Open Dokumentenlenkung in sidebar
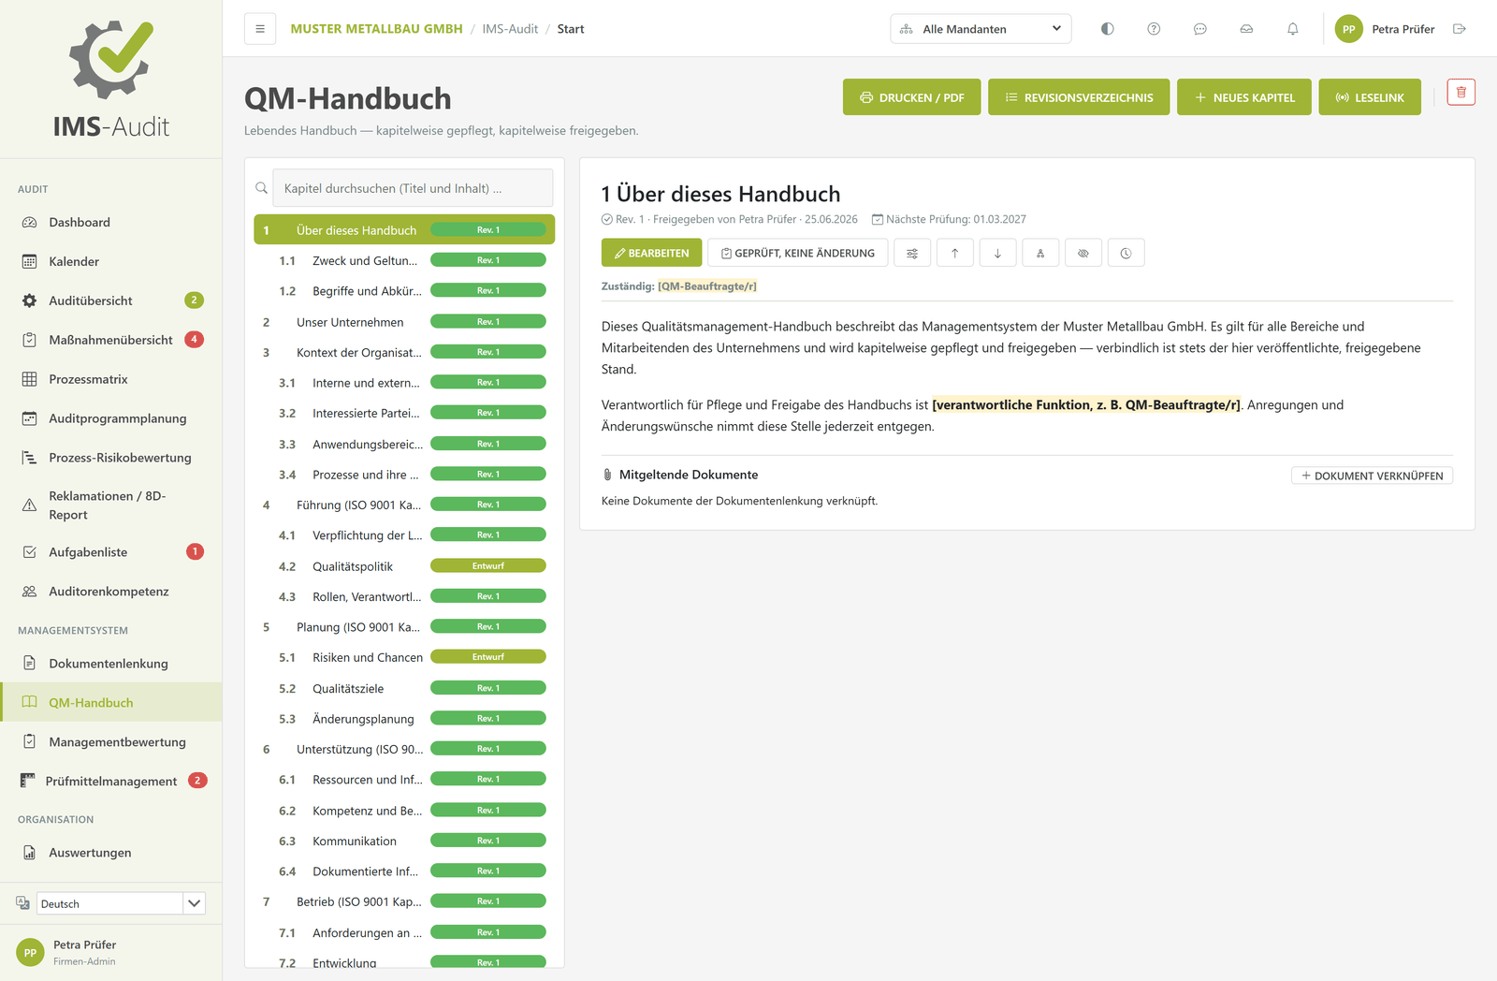Viewport: 1497px width, 981px height. pyautogui.click(x=111, y=664)
